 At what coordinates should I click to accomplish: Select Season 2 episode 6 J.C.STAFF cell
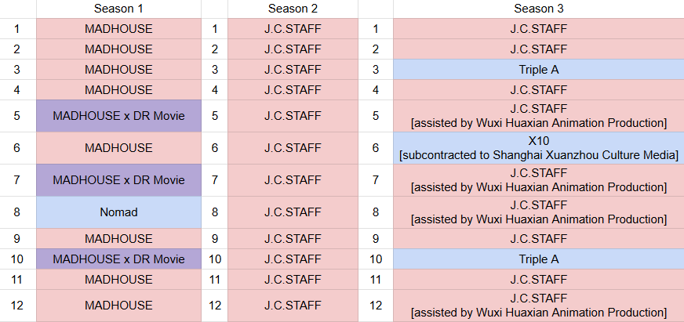click(293, 148)
